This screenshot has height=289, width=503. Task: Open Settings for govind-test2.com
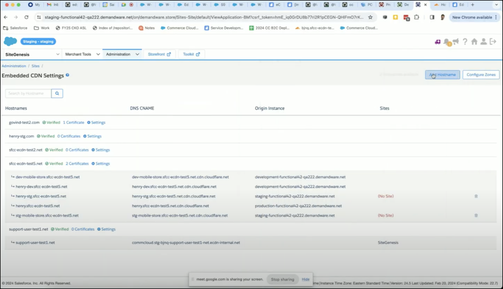[x=96, y=123]
